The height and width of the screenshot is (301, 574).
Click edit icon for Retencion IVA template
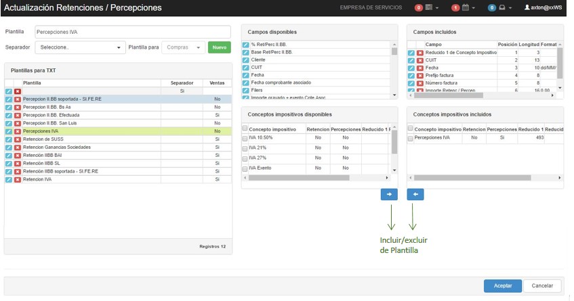tap(8, 179)
